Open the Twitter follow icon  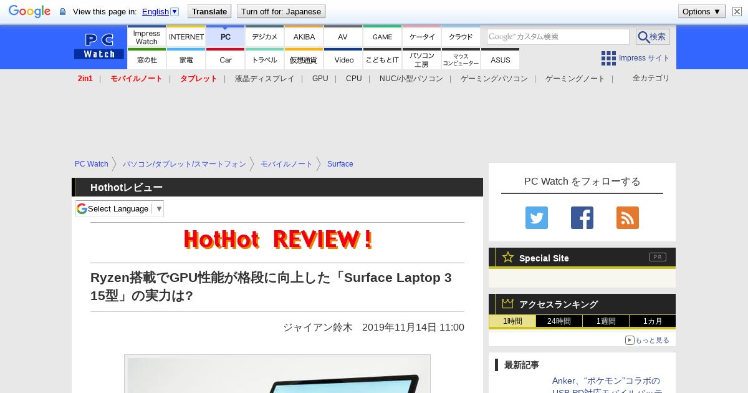[x=537, y=218]
